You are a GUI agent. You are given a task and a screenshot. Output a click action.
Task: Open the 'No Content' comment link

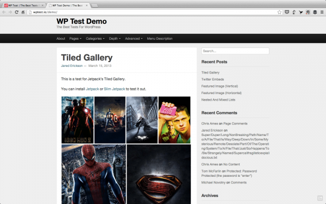[231, 164]
